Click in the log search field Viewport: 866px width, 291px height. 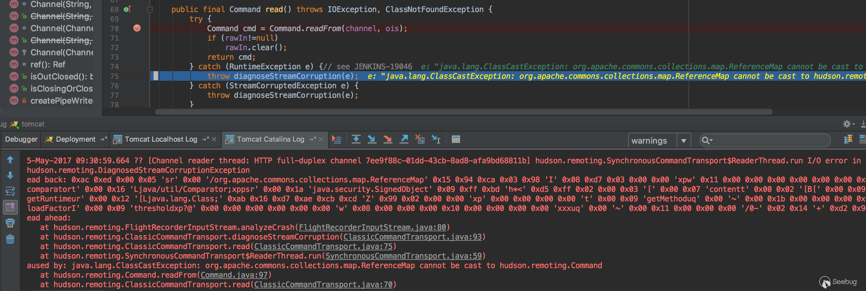pyautogui.click(x=770, y=140)
